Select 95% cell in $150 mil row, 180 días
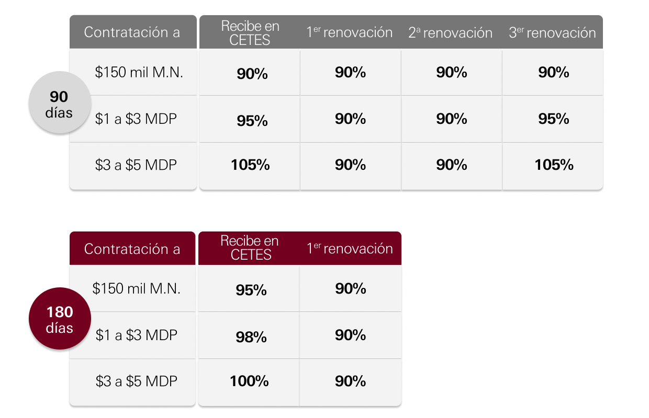This screenshot has height=418, width=649. coord(249,289)
